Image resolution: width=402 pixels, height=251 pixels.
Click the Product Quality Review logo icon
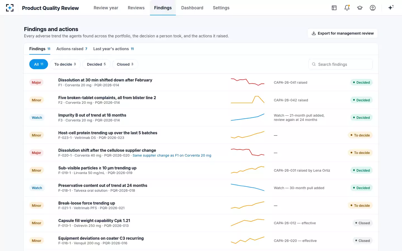pyautogui.click(x=10, y=8)
